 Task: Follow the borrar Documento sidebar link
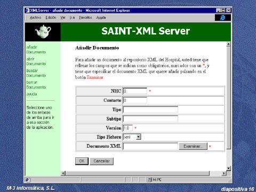(x=36, y=85)
